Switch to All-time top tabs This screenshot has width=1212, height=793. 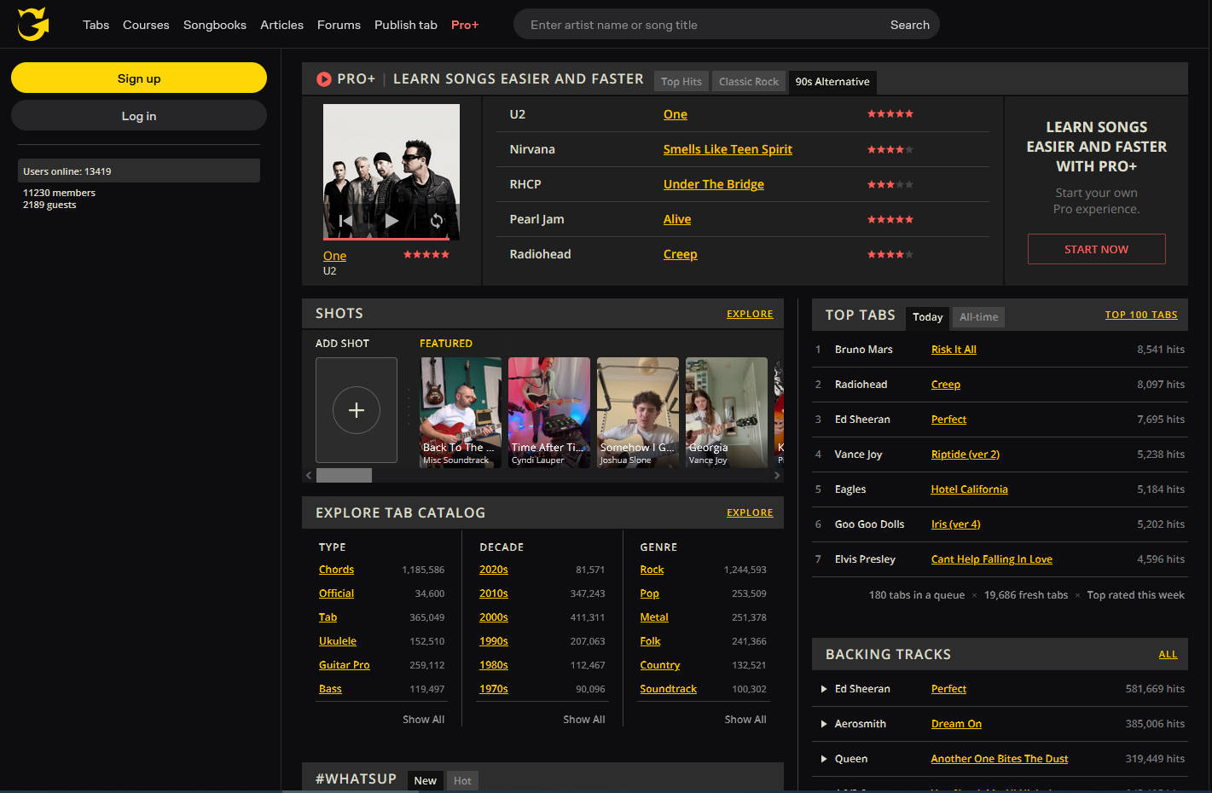978,317
